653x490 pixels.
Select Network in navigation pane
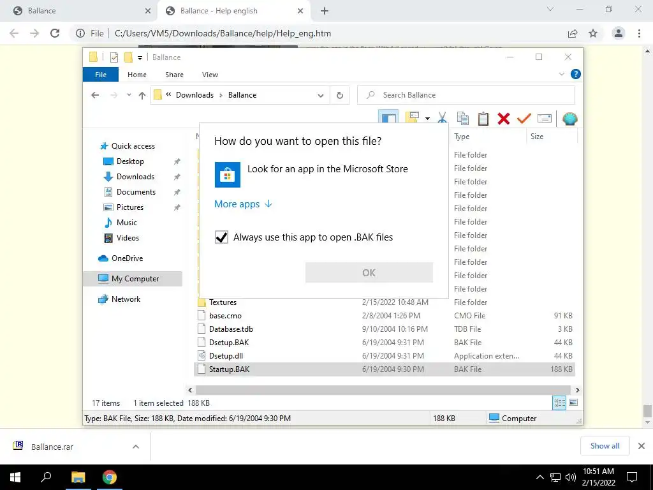pos(126,299)
